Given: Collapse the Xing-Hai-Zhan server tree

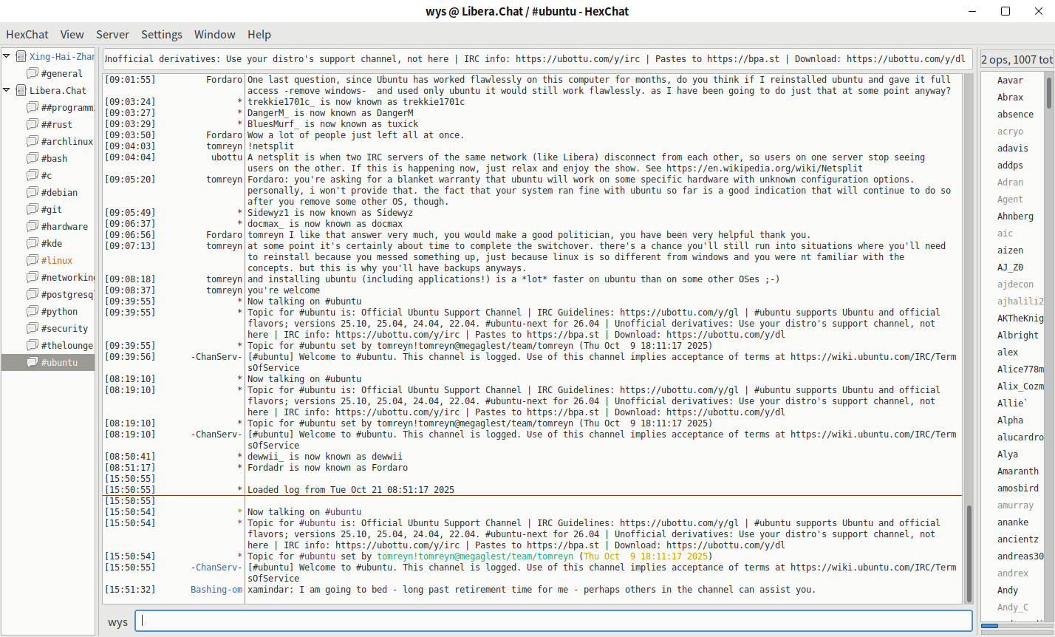Looking at the screenshot, I should click(7, 56).
